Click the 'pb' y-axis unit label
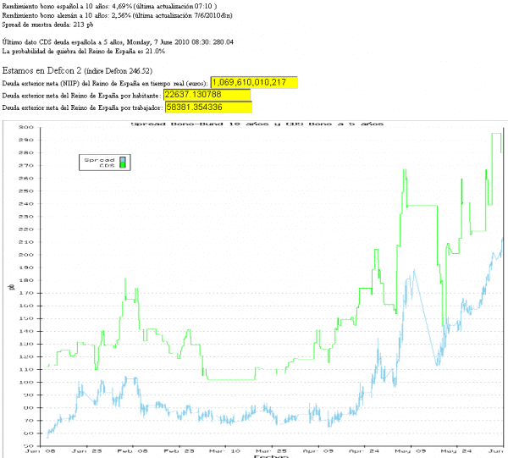This screenshot has height=458, width=508. pyautogui.click(x=10, y=285)
